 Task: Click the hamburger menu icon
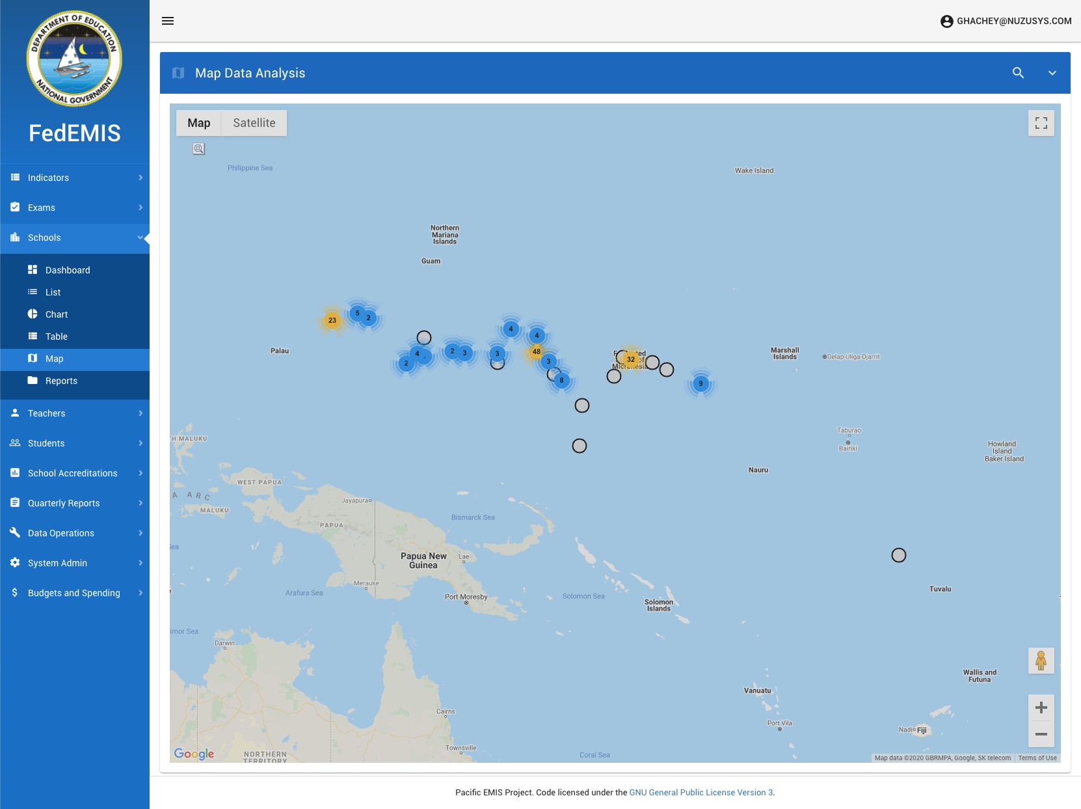click(168, 21)
